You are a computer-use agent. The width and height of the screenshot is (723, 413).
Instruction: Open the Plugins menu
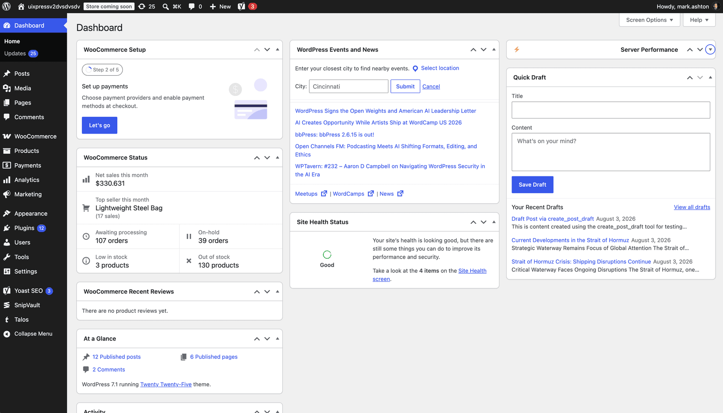(x=33, y=228)
